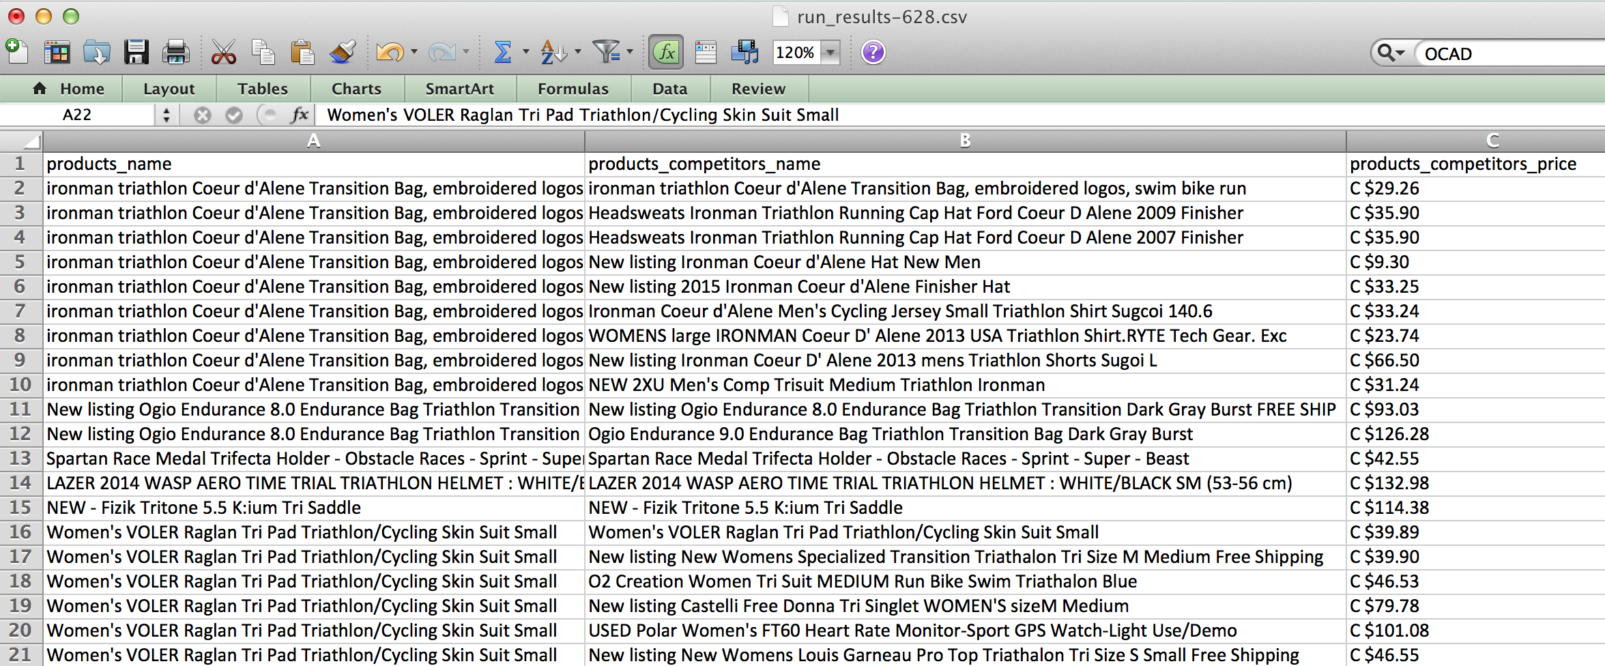Cut selection with the scissors icon
The height and width of the screenshot is (666, 1605).
pyautogui.click(x=223, y=53)
